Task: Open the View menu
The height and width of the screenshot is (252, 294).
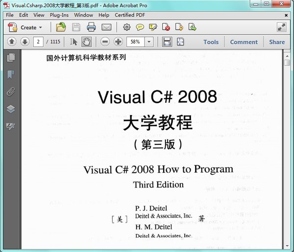Action: click(39, 15)
